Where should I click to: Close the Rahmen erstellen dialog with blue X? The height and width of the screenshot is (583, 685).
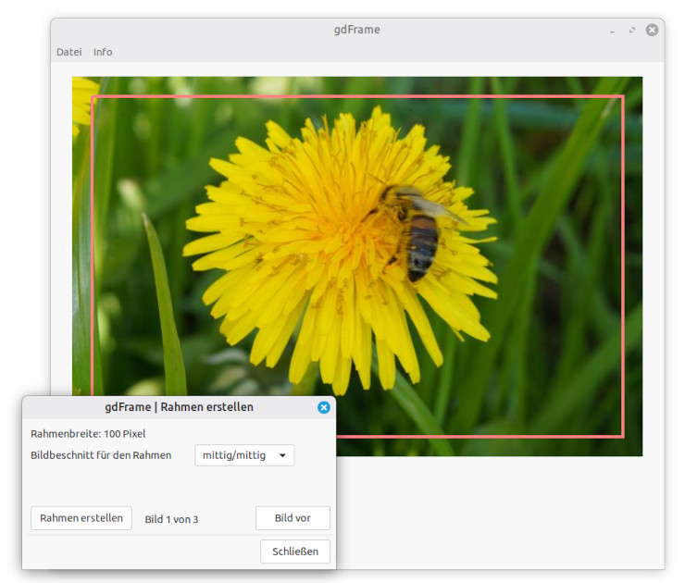point(324,407)
